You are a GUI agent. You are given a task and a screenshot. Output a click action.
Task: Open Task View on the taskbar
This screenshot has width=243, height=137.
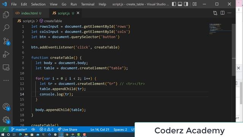14,135
